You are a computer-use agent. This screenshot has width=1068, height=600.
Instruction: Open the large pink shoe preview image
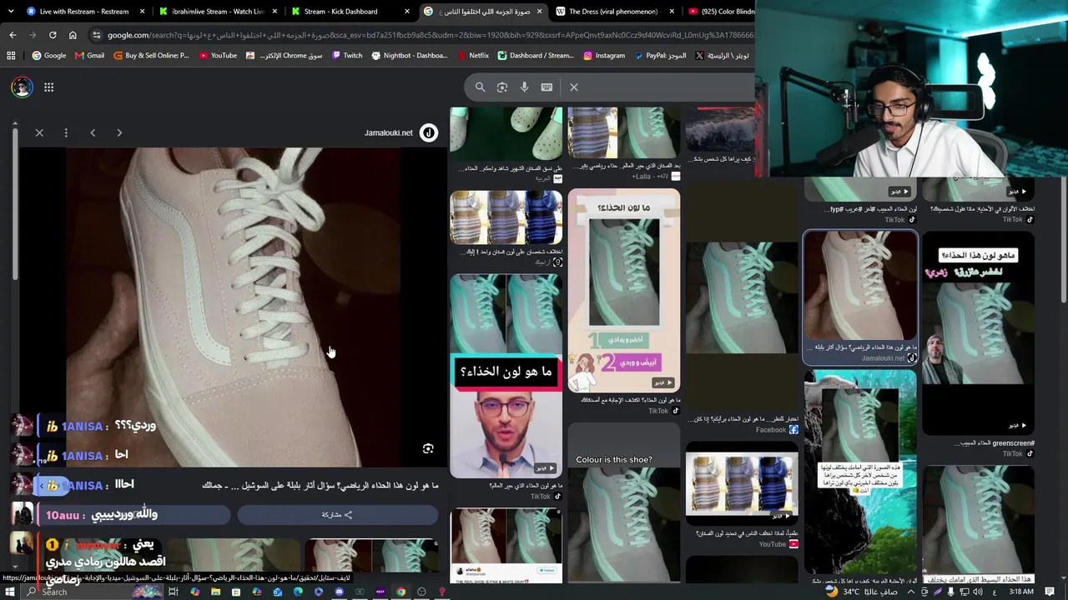pyautogui.click(x=234, y=307)
